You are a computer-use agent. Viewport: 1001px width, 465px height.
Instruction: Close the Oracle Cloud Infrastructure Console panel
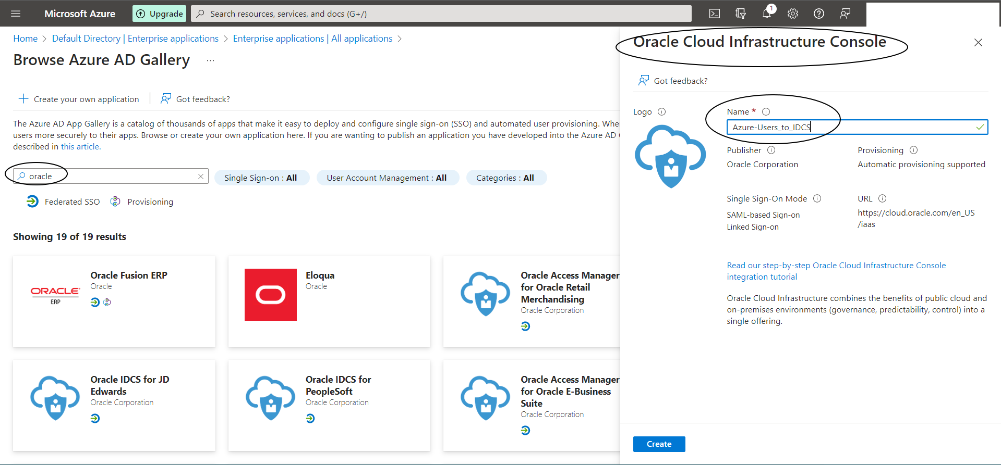[978, 43]
